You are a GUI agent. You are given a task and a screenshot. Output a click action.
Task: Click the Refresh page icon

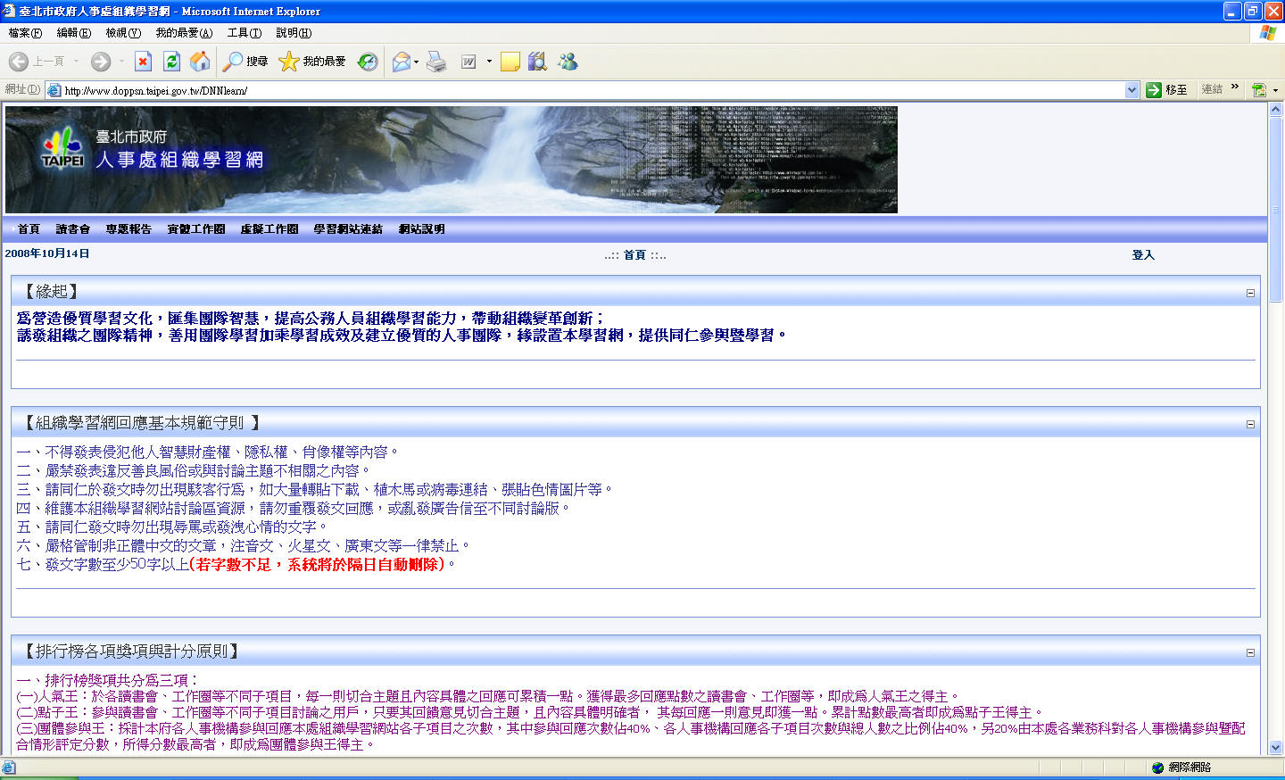click(x=172, y=62)
